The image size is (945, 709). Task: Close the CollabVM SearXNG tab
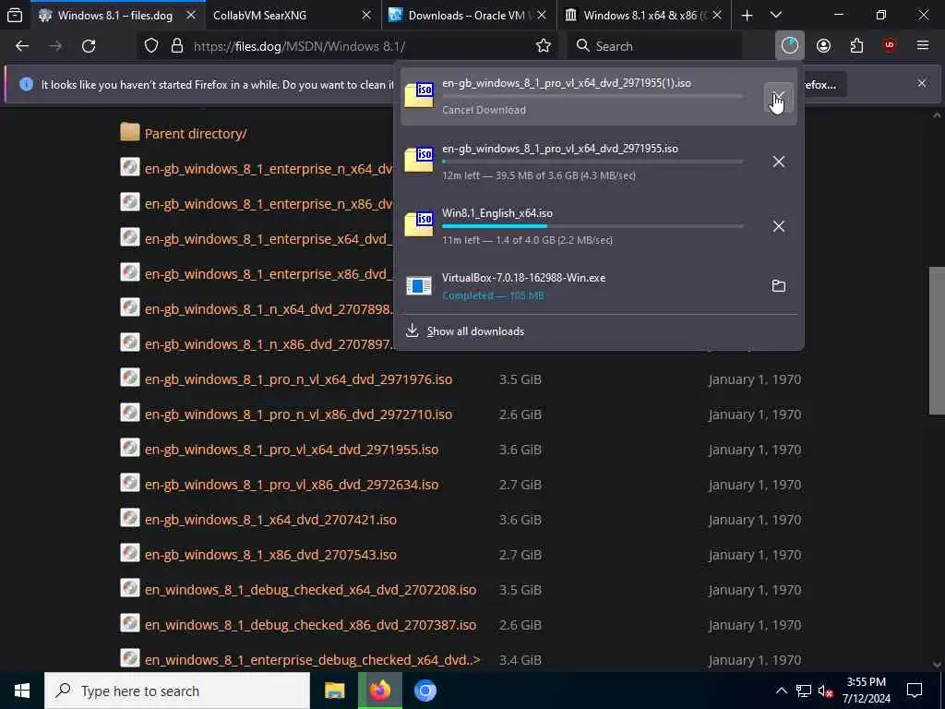click(365, 15)
